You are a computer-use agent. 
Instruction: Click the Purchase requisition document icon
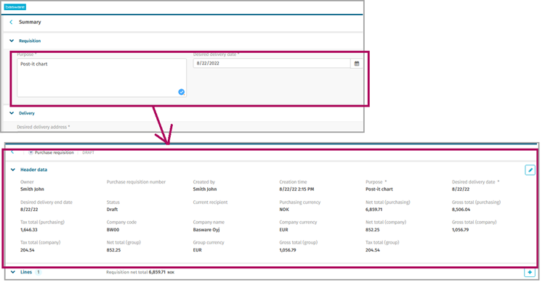point(31,152)
